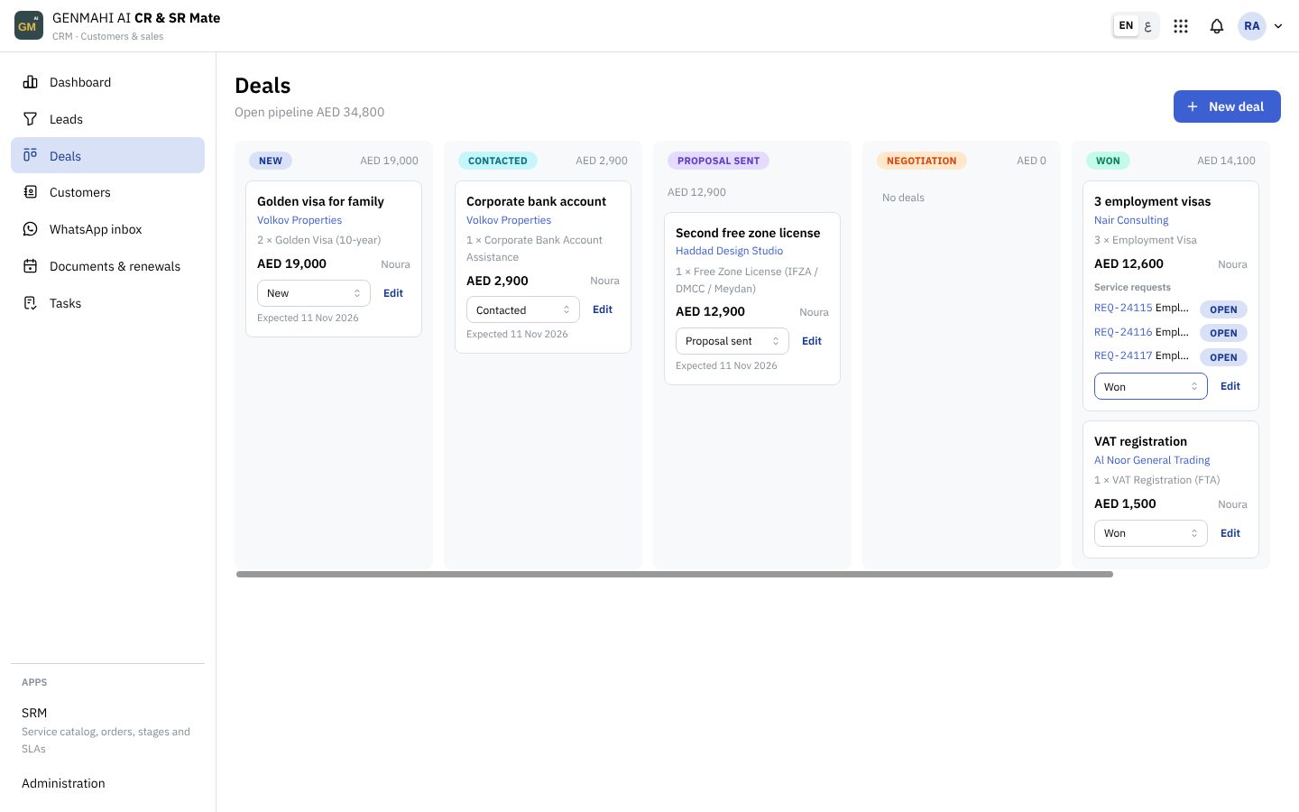
Task: Click the Deals kanban icon
Action: [x=31, y=155]
